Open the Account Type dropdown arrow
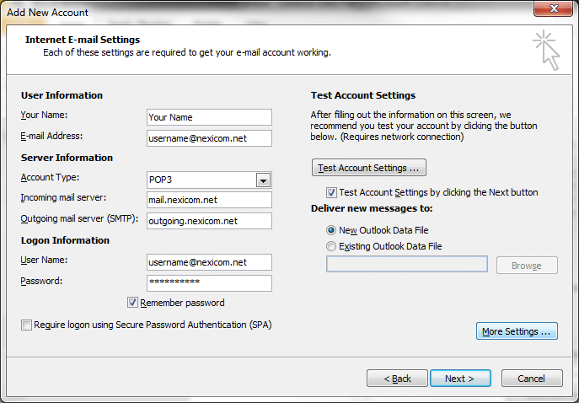 point(263,180)
